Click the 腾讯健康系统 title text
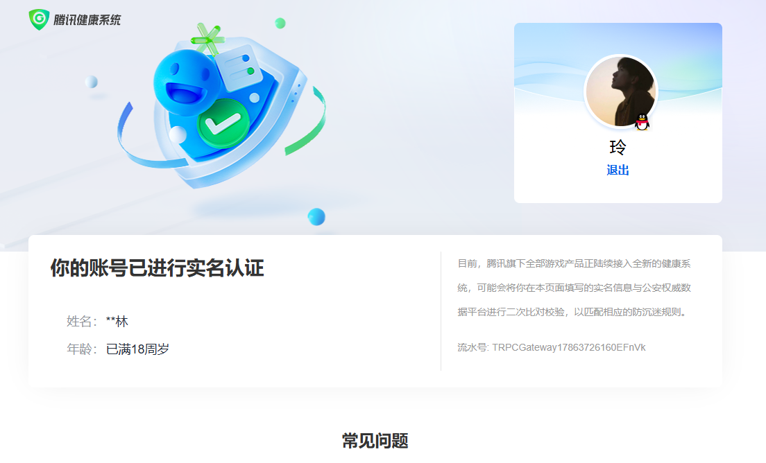The width and height of the screenshot is (766, 463). (87, 20)
